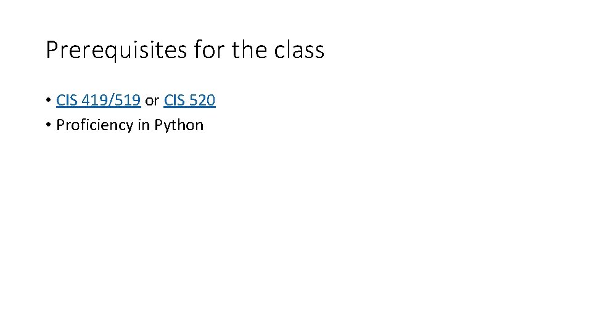Click the slide title "Prerequisites for the class"
The height and width of the screenshot is (333, 592).
click(x=184, y=50)
